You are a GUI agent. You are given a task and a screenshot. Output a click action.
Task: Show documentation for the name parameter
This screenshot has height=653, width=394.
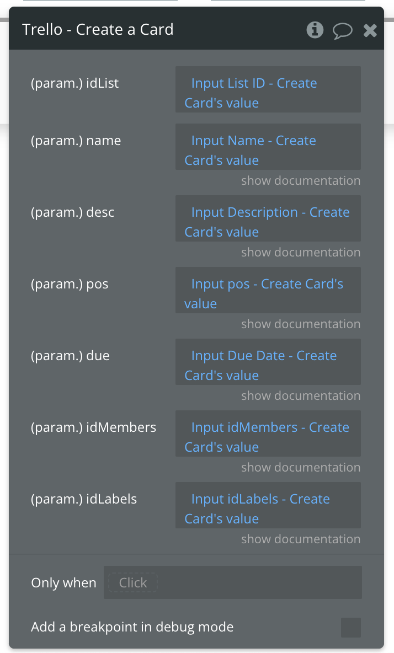(x=301, y=180)
